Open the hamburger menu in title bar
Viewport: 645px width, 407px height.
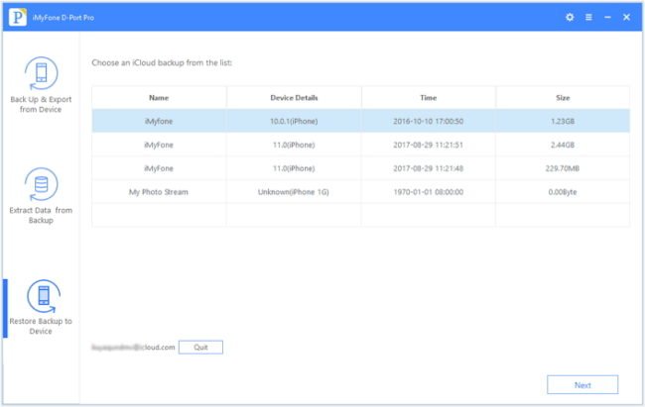click(x=588, y=17)
